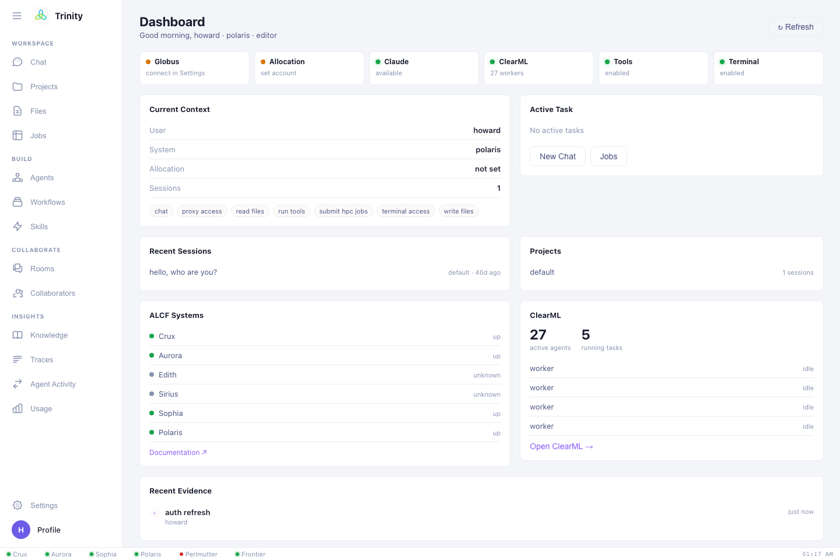Image resolution: width=840 pixels, height=560 pixels.
Task: Click the 'run tools' permission tag
Action: (292, 211)
